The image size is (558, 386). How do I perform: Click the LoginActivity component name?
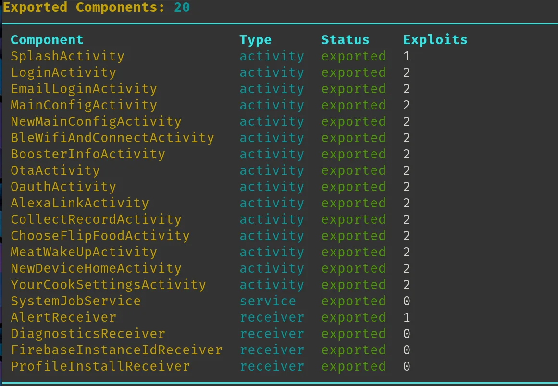(x=63, y=73)
